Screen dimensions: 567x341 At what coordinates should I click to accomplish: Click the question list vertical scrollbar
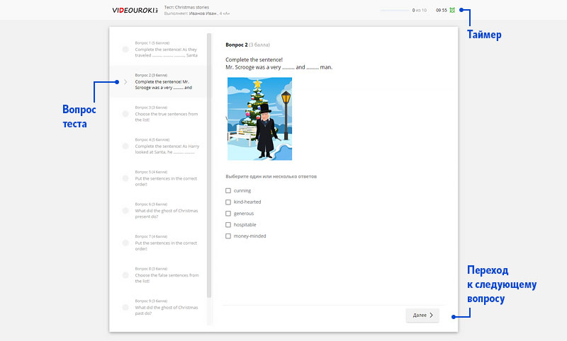(209, 166)
